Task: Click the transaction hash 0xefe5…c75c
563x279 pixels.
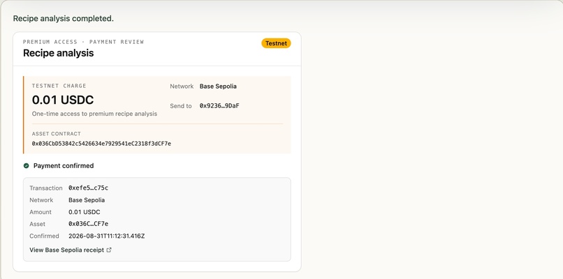Action: [88, 188]
